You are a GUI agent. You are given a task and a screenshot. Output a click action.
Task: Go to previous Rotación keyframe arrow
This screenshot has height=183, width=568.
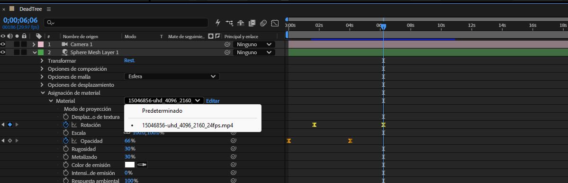pyautogui.click(x=3, y=125)
